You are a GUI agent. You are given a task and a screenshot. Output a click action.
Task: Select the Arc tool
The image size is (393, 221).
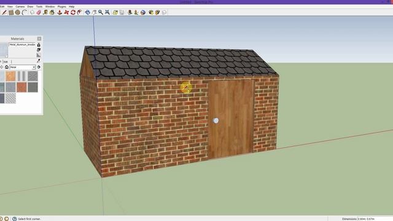point(25,12)
